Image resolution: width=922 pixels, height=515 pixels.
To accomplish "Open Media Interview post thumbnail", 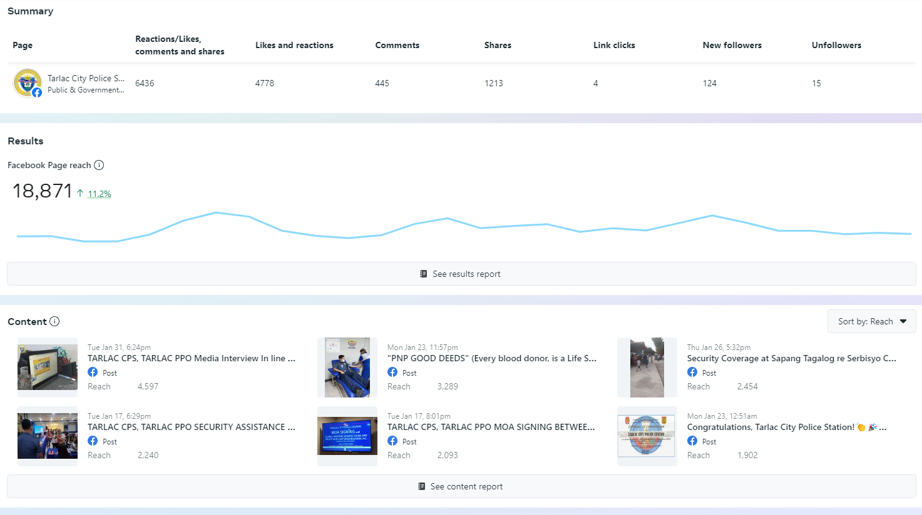I will (x=48, y=367).
